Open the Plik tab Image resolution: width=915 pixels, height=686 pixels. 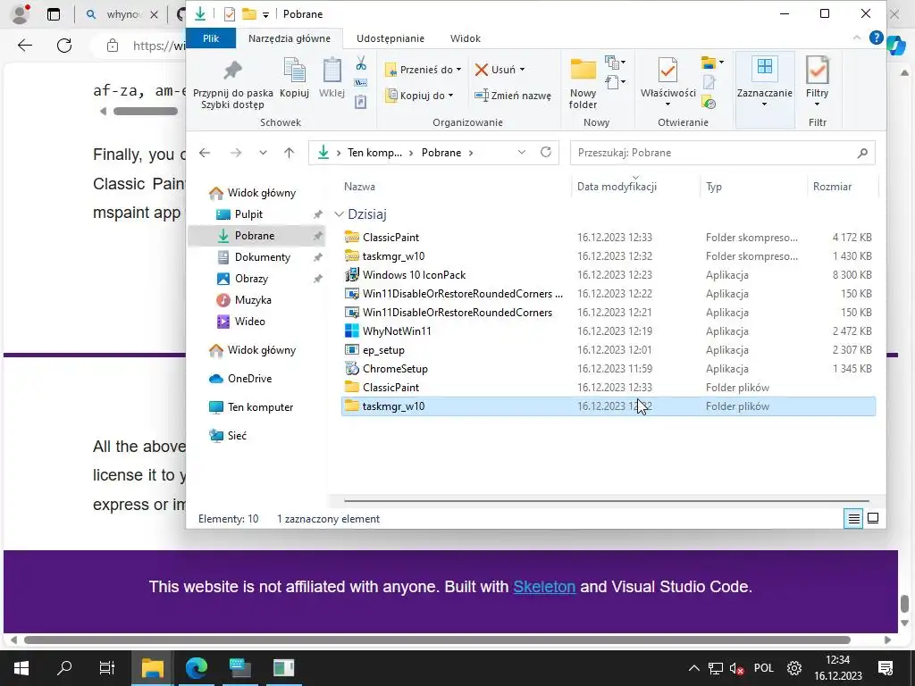pyautogui.click(x=211, y=38)
